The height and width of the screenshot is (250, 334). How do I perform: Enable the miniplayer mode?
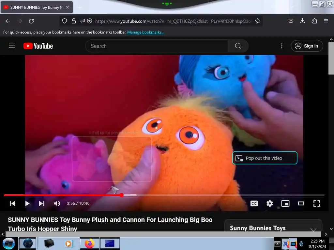285,203
